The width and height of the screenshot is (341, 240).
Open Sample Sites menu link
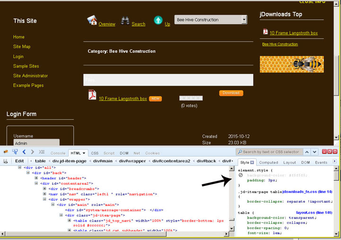click(26, 66)
